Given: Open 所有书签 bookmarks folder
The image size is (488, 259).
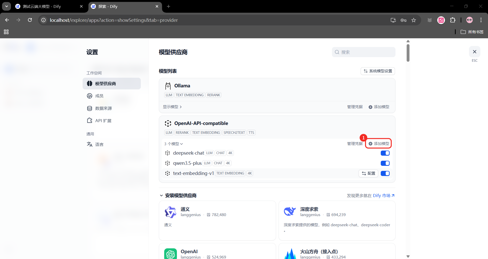Looking at the screenshot, I should (x=472, y=32).
